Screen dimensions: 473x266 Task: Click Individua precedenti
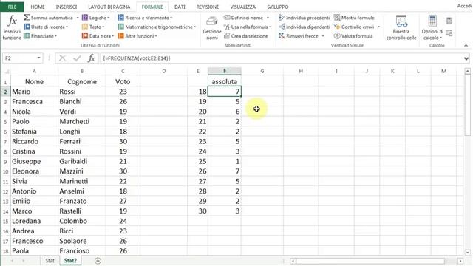tap(304, 18)
